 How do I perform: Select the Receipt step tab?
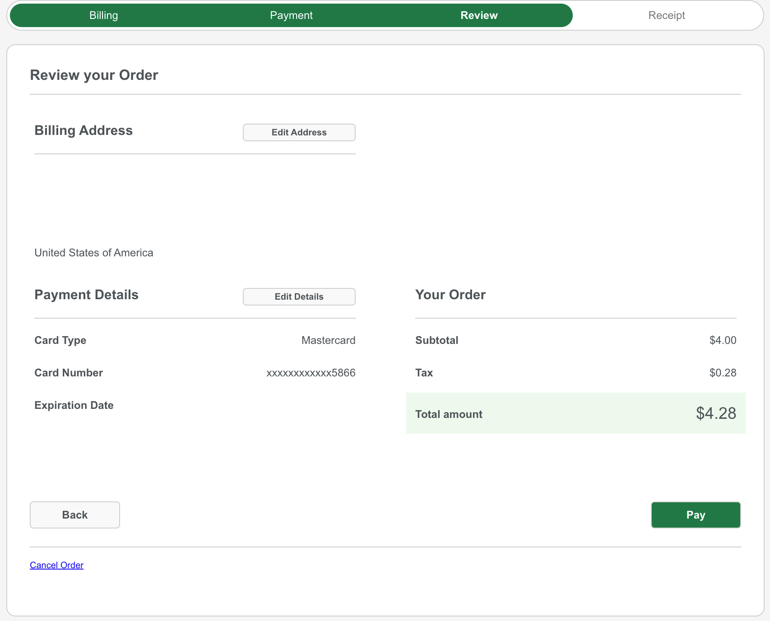coord(667,15)
